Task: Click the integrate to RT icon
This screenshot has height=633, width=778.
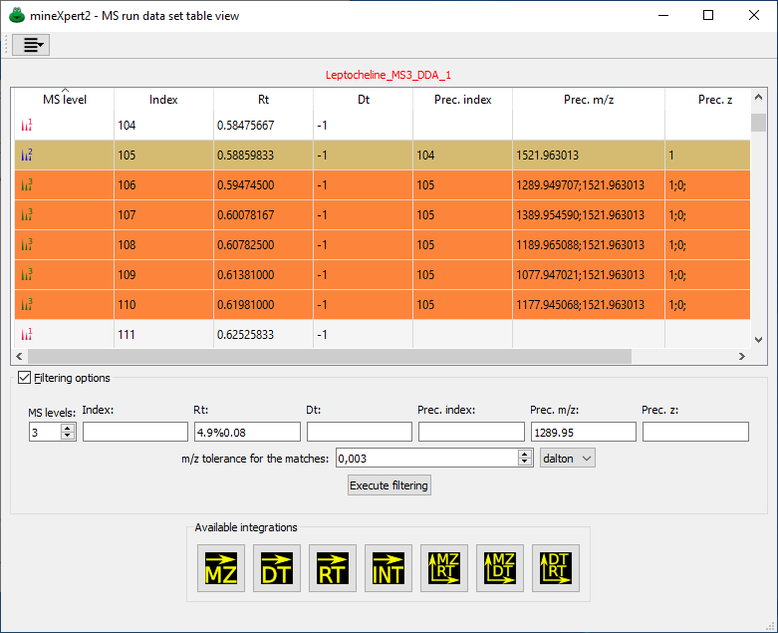Action: point(332,568)
